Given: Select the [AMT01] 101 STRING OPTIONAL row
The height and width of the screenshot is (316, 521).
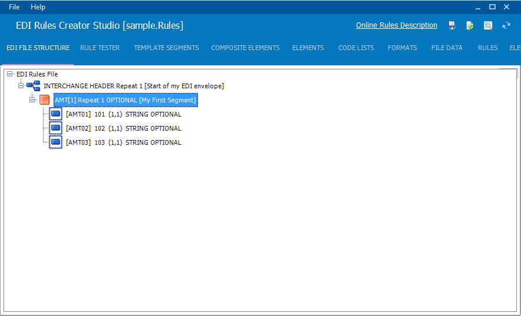Looking at the screenshot, I should pos(124,114).
